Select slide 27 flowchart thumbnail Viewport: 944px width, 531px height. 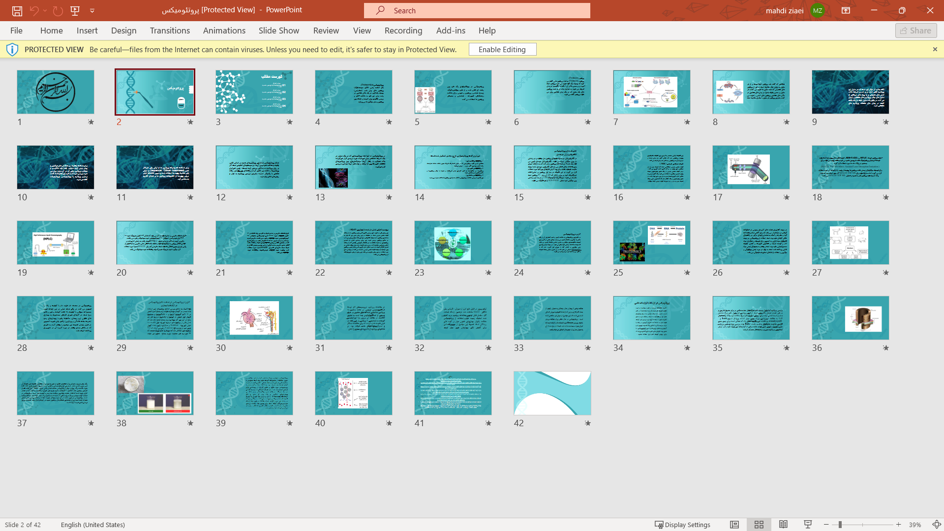click(851, 243)
